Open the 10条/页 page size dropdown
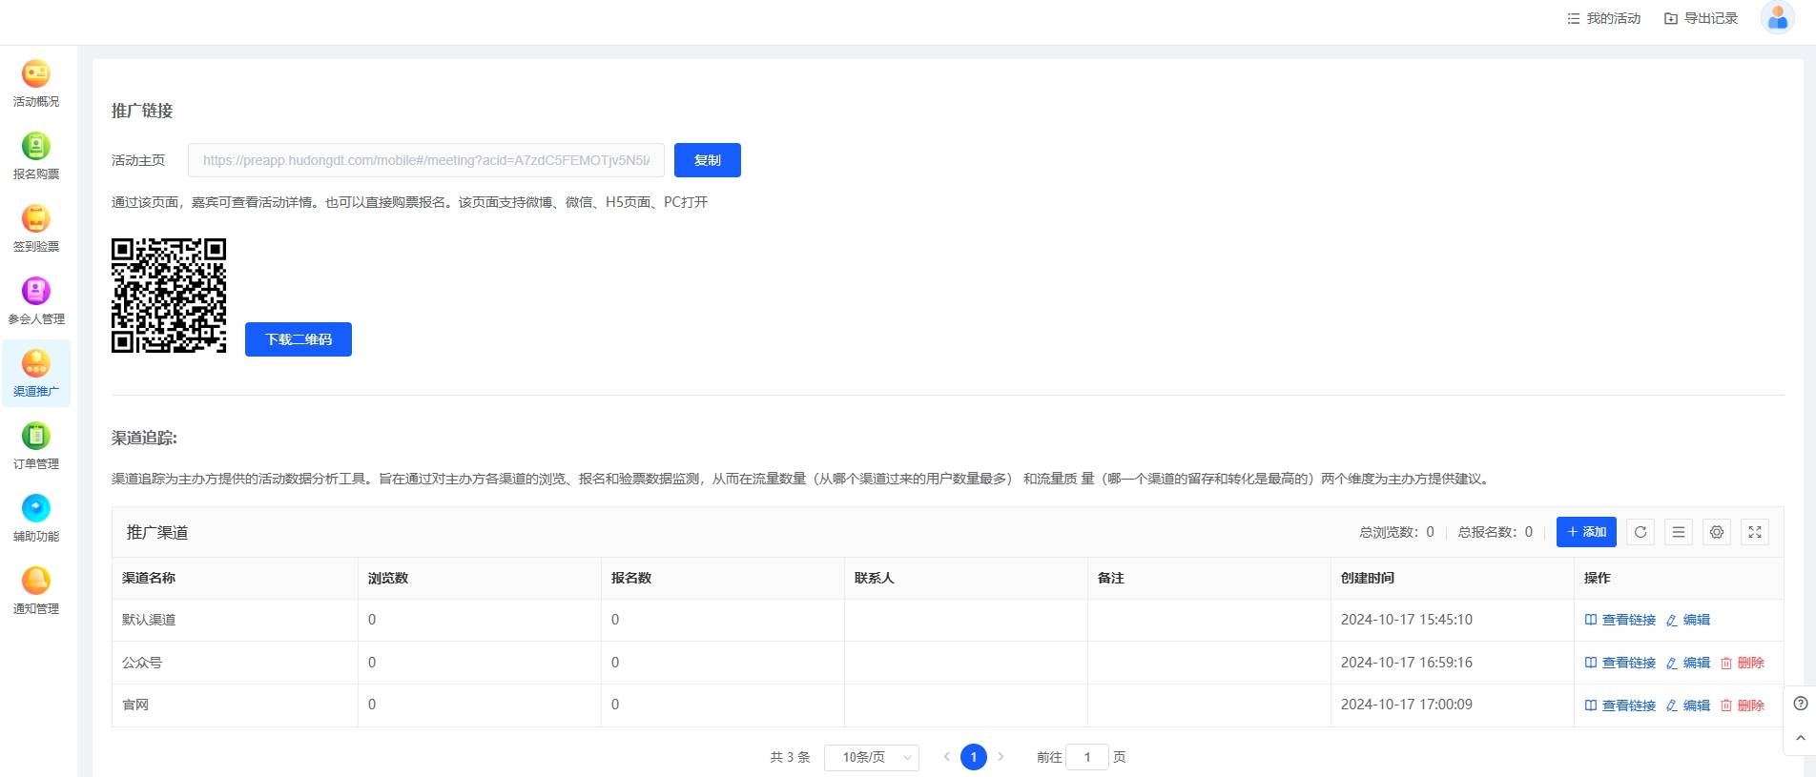 pyautogui.click(x=872, y=757)
